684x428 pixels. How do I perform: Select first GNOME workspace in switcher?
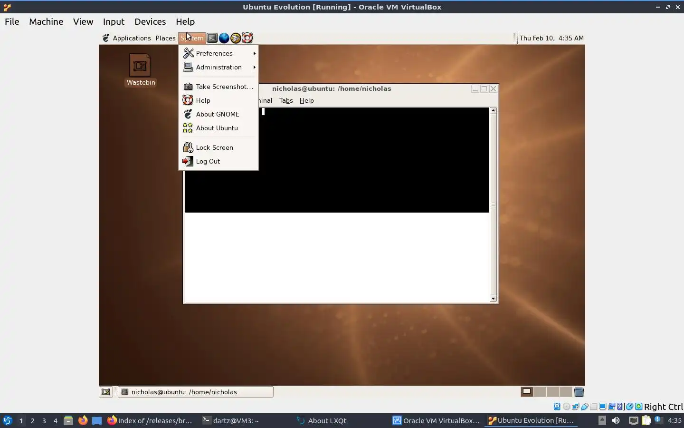coord(527,392)
